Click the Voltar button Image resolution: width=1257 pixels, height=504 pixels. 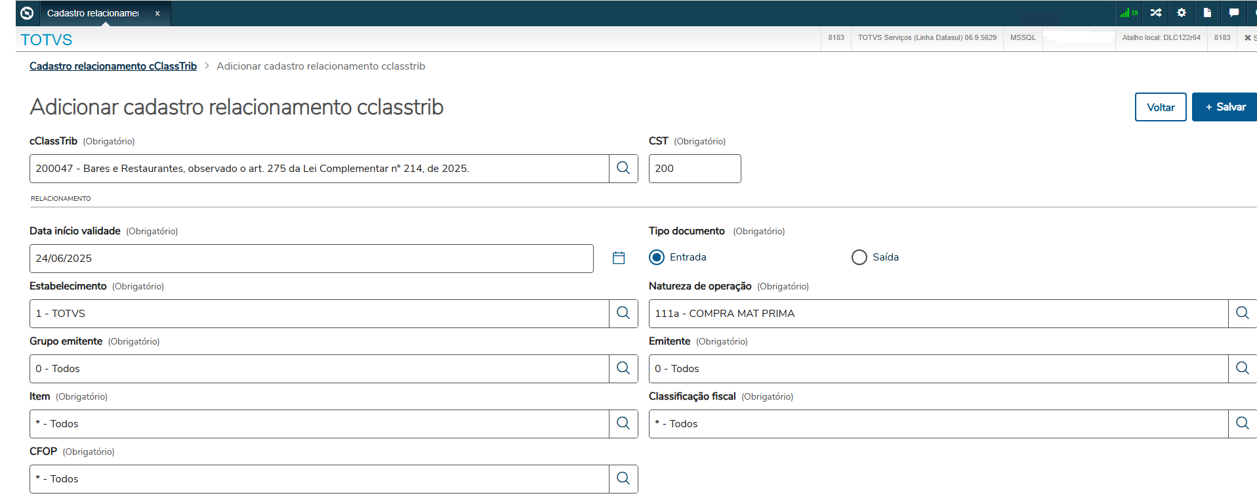point(1160,107)
